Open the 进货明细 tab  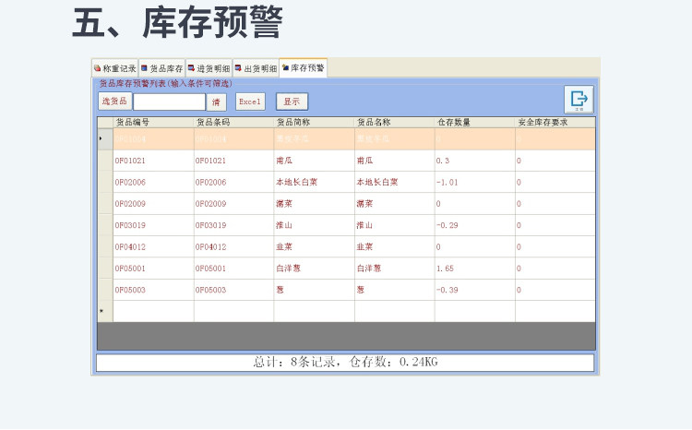pos(209,68)
